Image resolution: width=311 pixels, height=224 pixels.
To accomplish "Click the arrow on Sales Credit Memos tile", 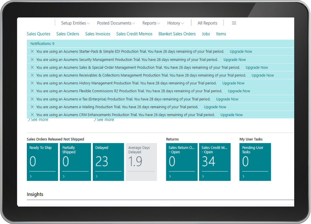I will (203, 176).
